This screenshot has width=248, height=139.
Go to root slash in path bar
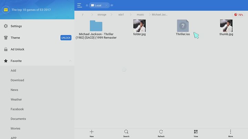coord(83,14)
